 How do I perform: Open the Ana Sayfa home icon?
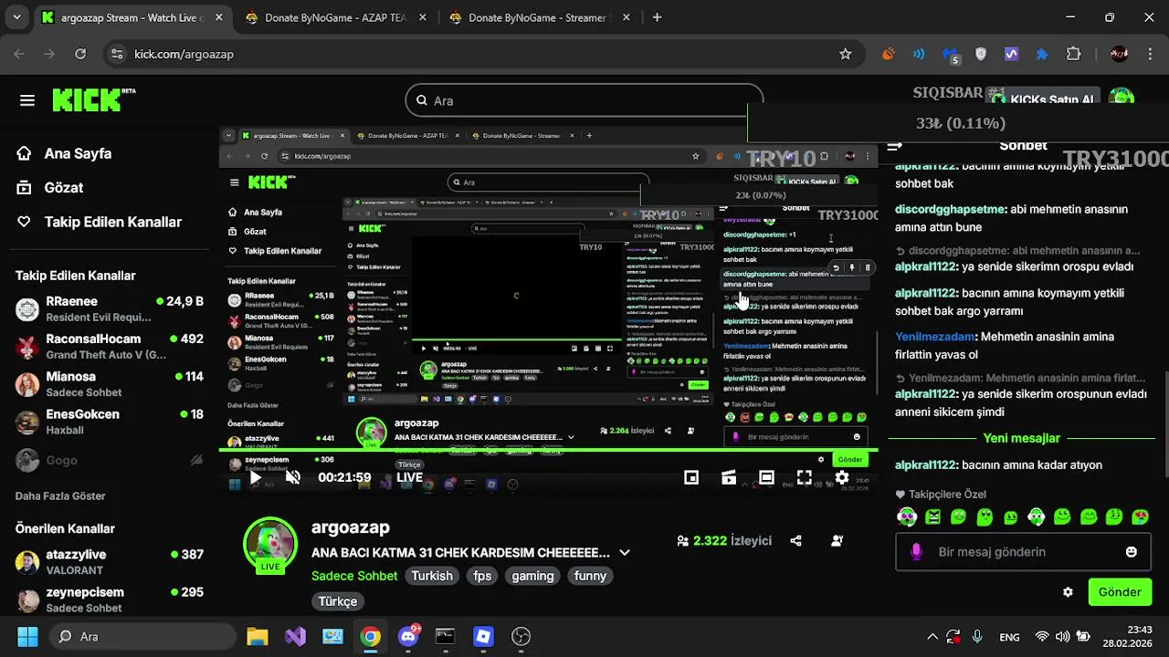25,153
